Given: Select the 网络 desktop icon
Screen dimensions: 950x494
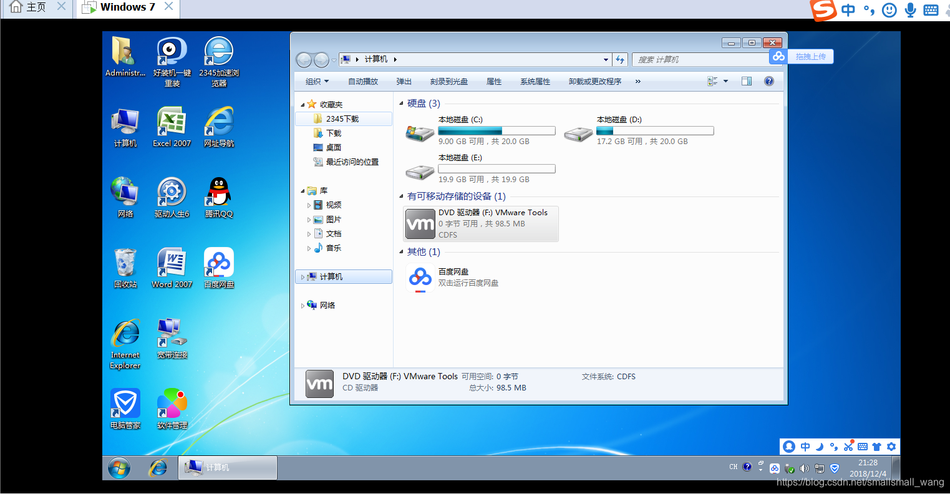Looking at the screenshot, I should coord(125,198).
